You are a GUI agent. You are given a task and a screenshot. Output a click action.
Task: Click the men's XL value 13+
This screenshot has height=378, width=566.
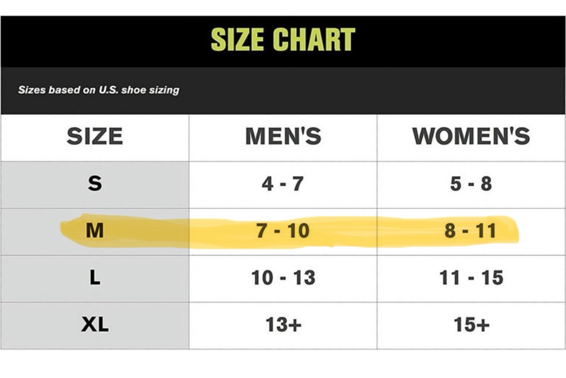point(283,324)
